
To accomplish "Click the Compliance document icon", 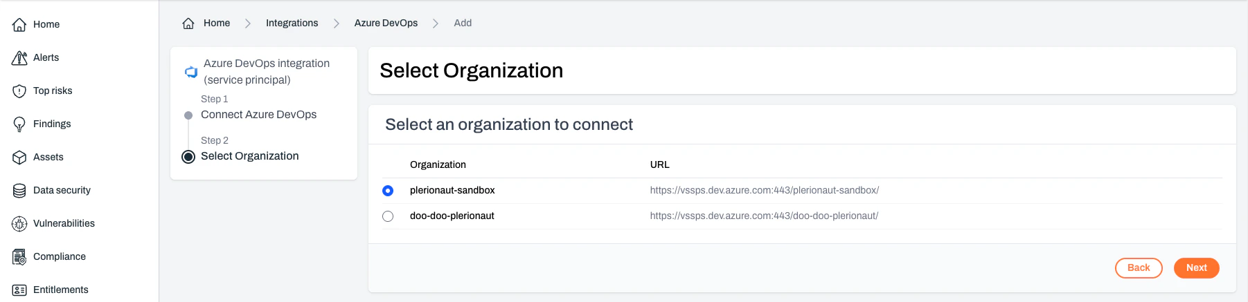I will [19, 257].
